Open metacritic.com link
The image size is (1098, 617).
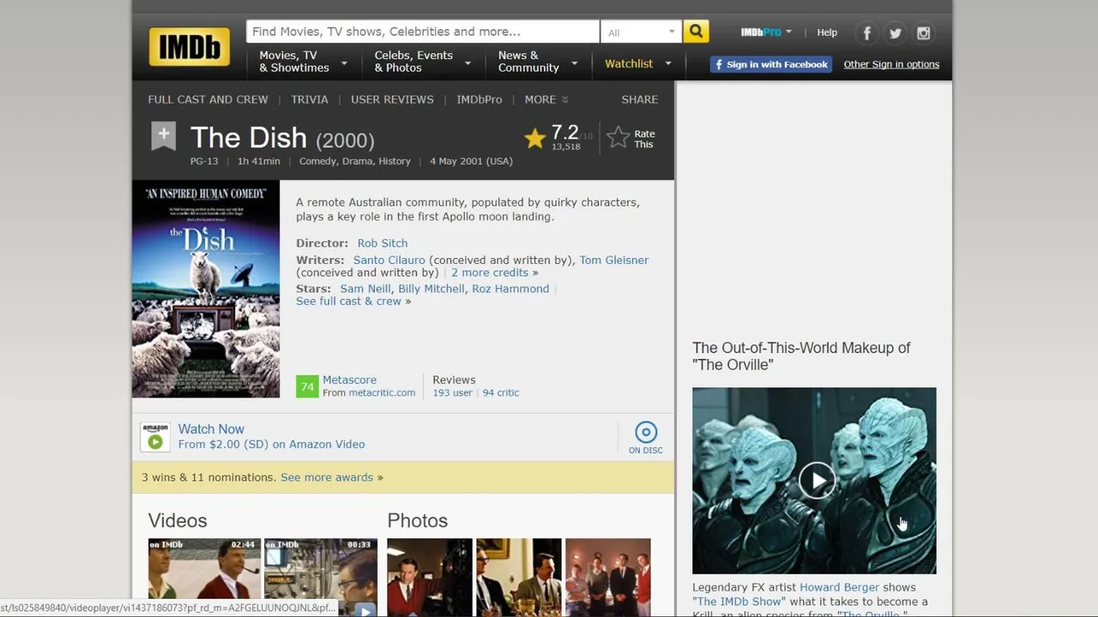click(x=382, y=392)
